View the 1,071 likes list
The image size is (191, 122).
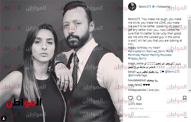tap(135, 104)
